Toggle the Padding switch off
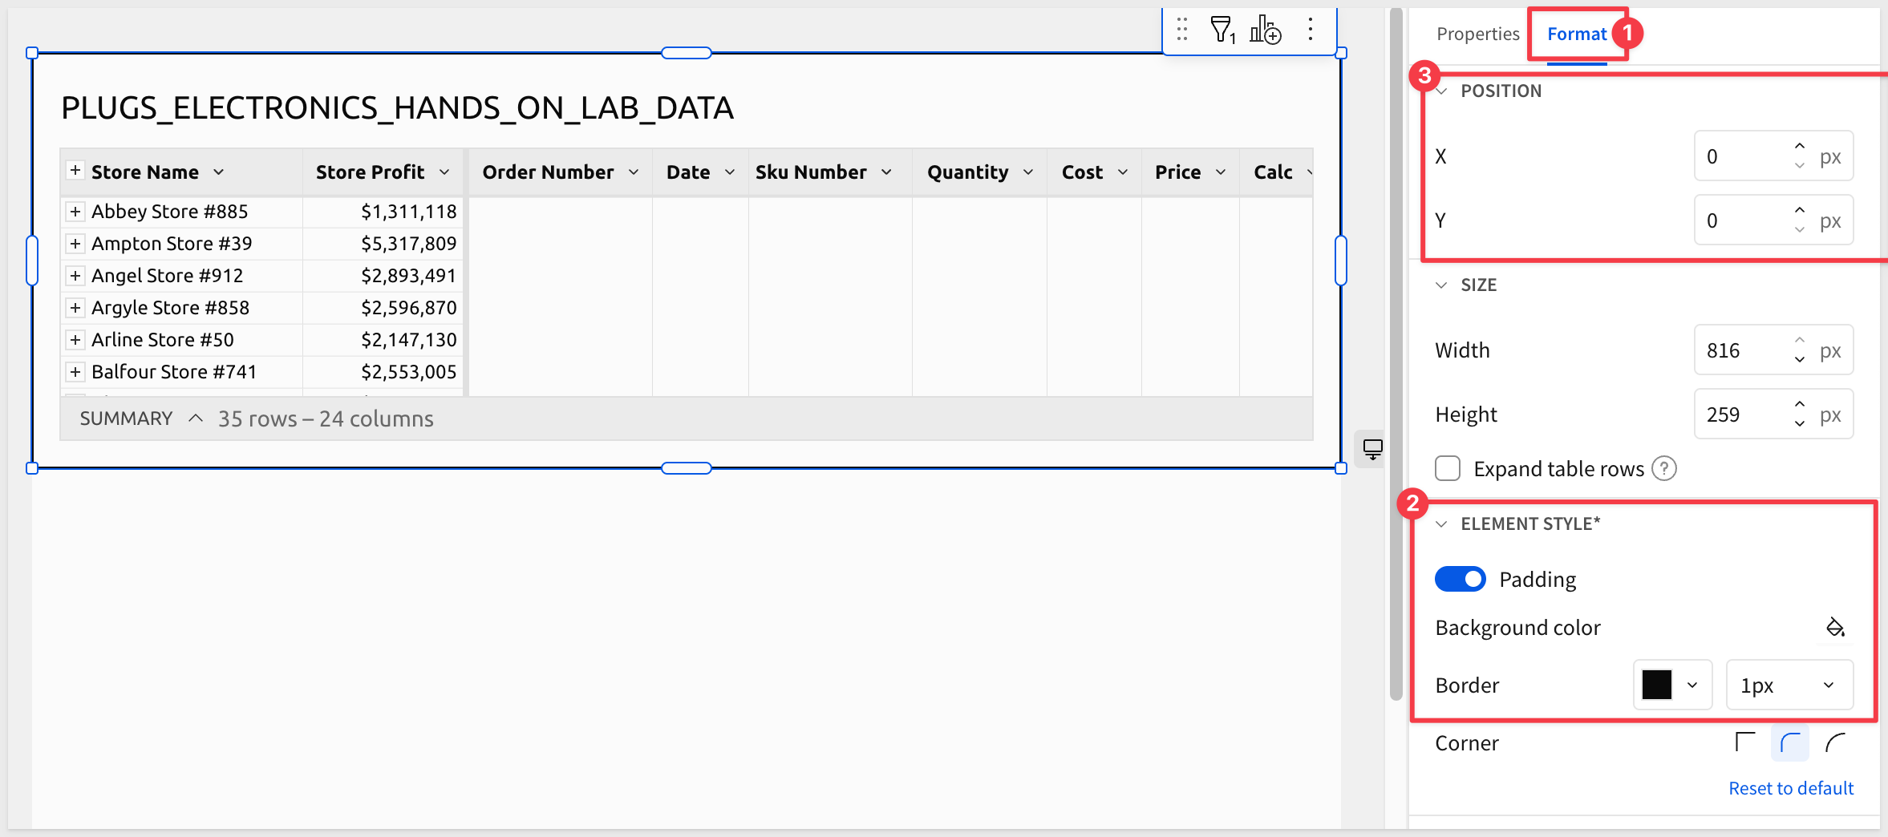This screenshot has width=1888, height=837. [1460, 579]
